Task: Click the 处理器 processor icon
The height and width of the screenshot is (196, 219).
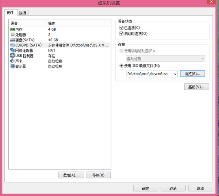Action: pos(12,35)
